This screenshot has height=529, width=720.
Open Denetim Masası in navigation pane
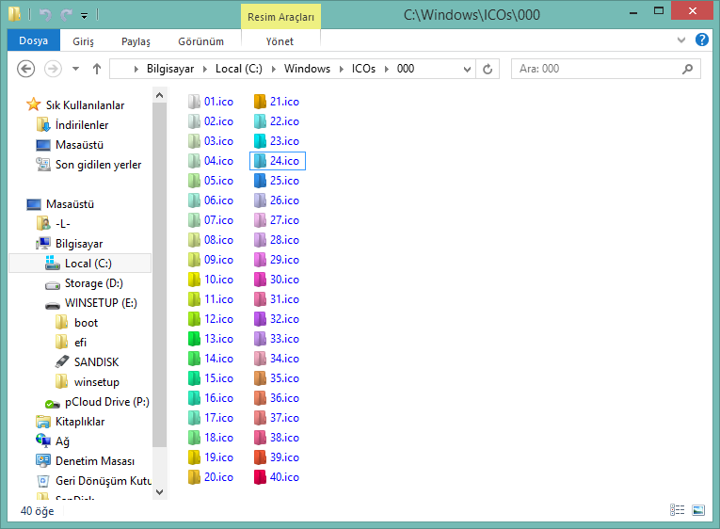95,461
